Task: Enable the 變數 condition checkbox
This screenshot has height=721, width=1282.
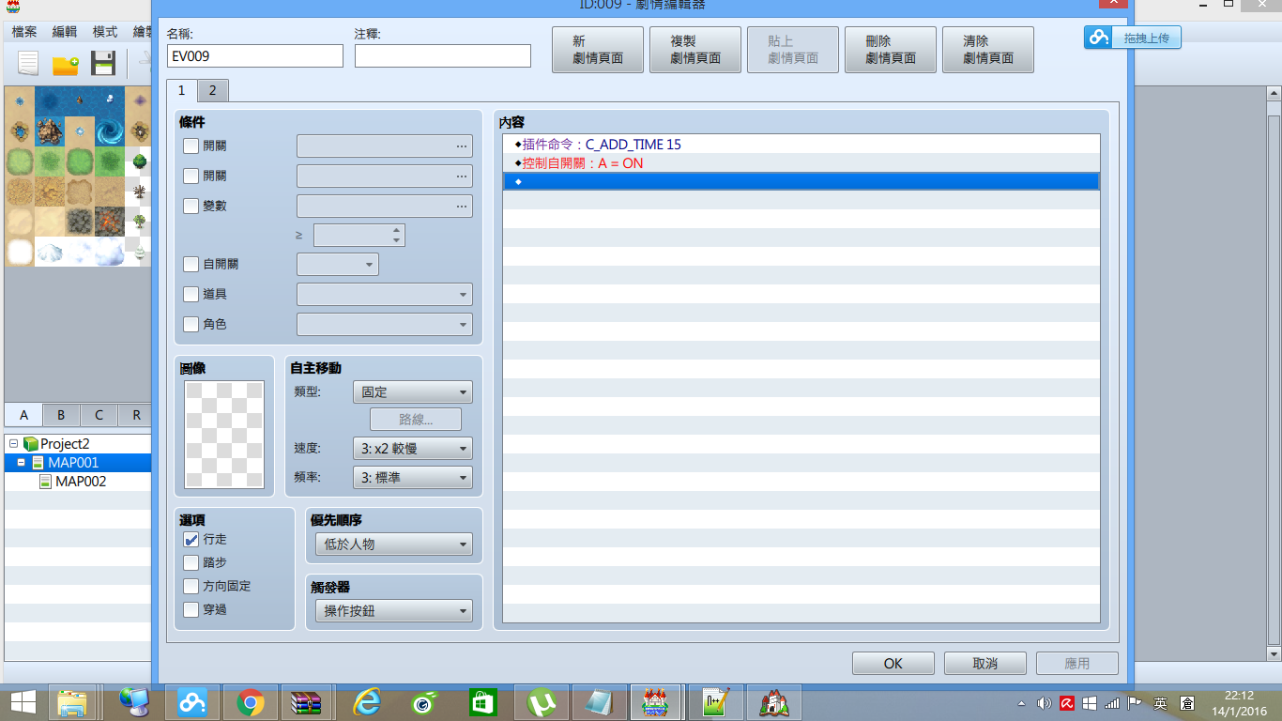Action: 191,207
